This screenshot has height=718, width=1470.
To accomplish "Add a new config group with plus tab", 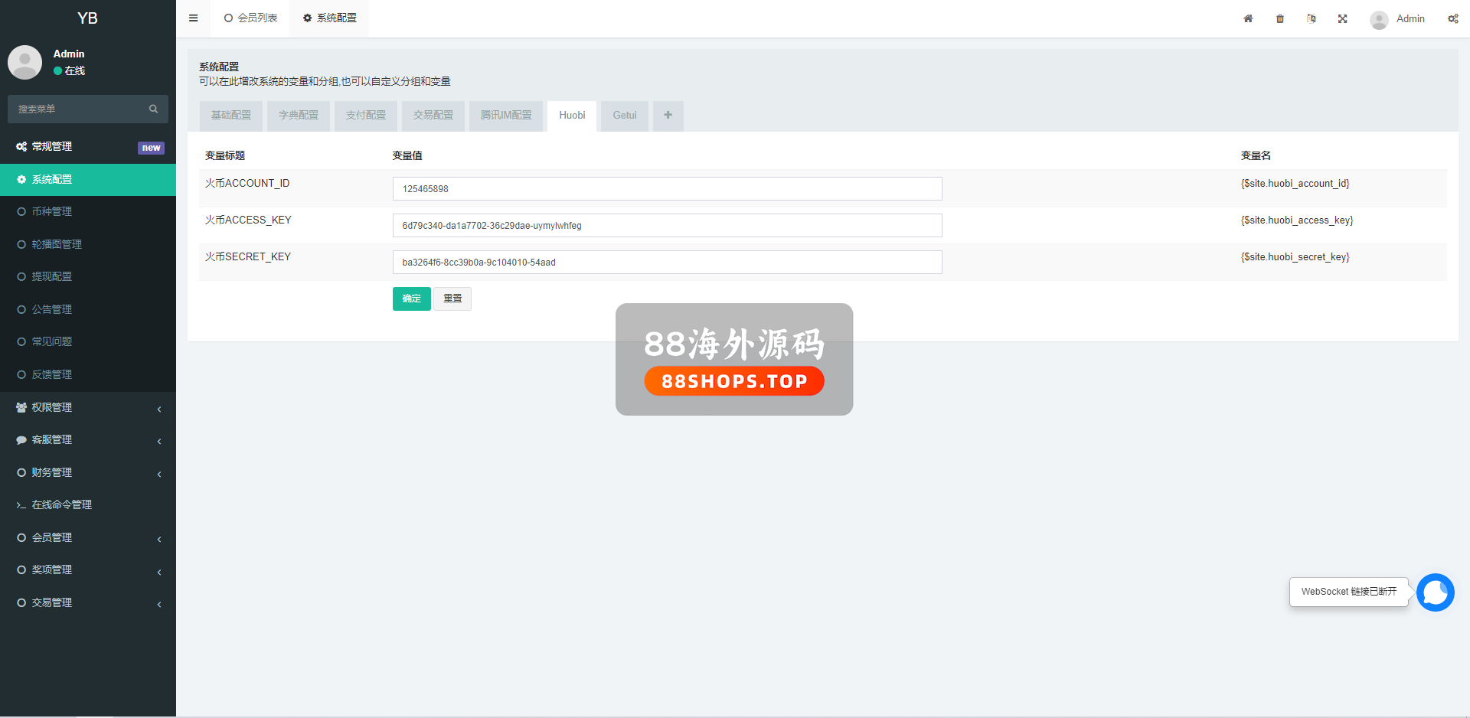I will (x=668, y=116).
